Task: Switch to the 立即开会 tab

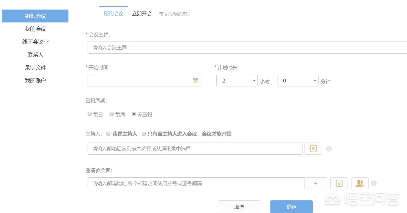Action: (142, 13)
